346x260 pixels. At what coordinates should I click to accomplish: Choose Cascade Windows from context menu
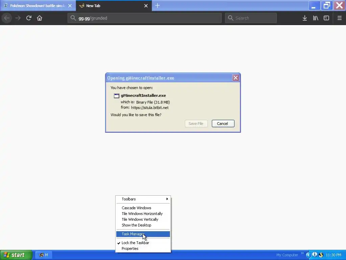coord(143,208)
